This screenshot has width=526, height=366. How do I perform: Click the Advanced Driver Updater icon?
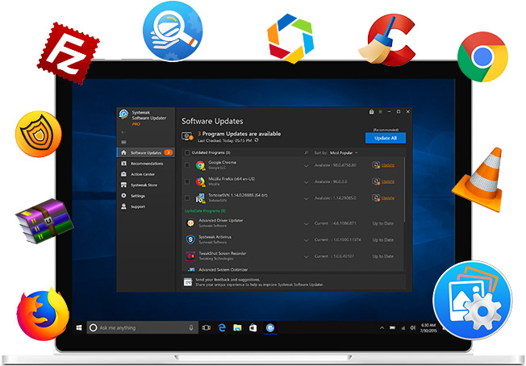coord(190,223)
